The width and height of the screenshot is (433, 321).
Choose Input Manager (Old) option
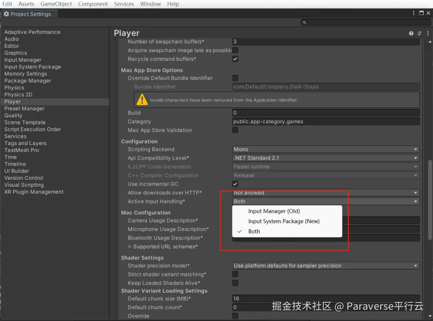[x=287, y=211]
